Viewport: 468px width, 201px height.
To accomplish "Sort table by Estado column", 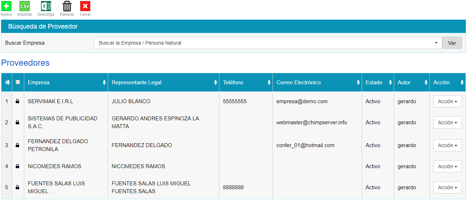I will pyautogui.click(x=377, y=82).
